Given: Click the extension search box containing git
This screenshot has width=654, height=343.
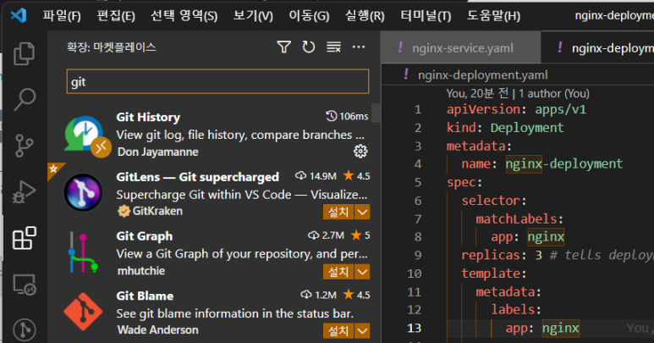Looking at the screenshot, I should 217,82.
